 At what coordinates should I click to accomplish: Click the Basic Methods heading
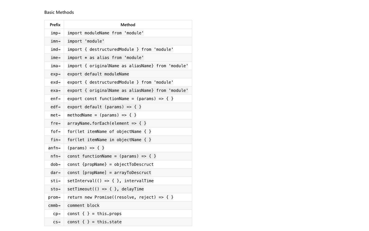tap(59, 12)
